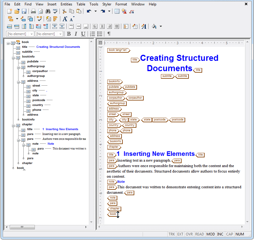The width and height of the screenshot is (254, 240).
Task: Open Find binoculars tool
Action: tap(48, 11)
